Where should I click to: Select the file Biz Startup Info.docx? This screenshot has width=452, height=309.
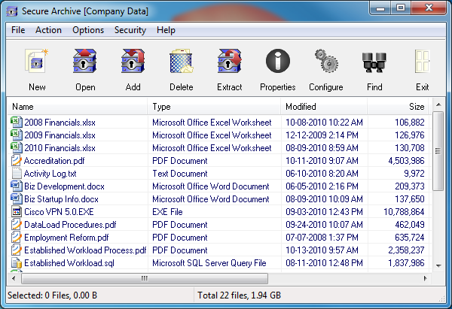61,199
